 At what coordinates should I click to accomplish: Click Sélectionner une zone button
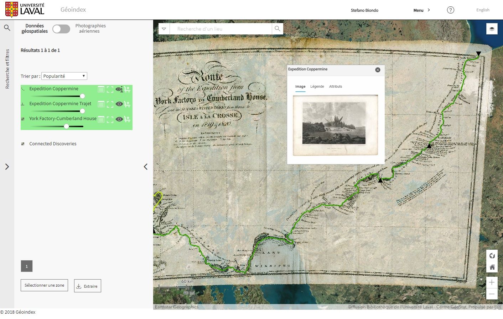click(x=44, y=285)
